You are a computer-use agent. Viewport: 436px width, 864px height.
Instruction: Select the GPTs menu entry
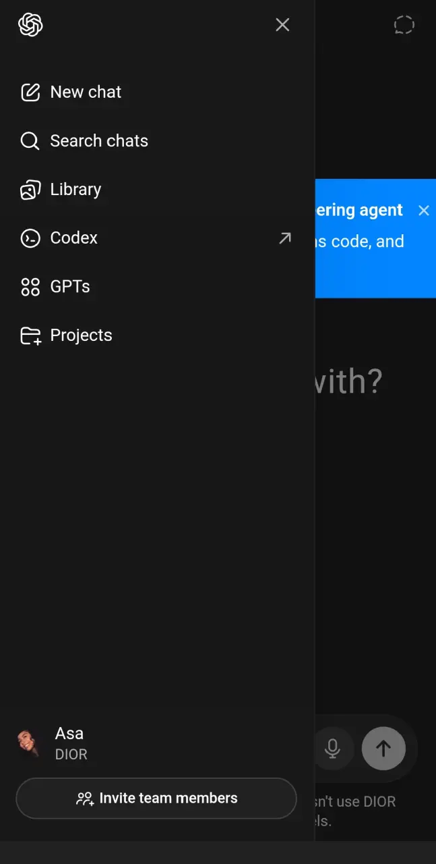pos(157,286)
